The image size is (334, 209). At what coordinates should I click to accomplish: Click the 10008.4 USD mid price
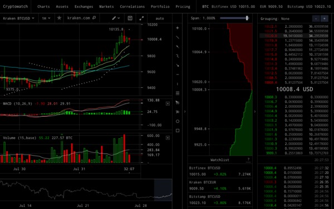click(294, 89)
